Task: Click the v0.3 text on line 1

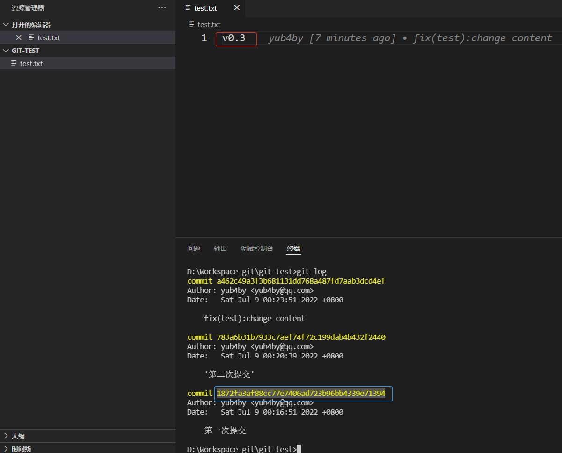Action: 234,38
